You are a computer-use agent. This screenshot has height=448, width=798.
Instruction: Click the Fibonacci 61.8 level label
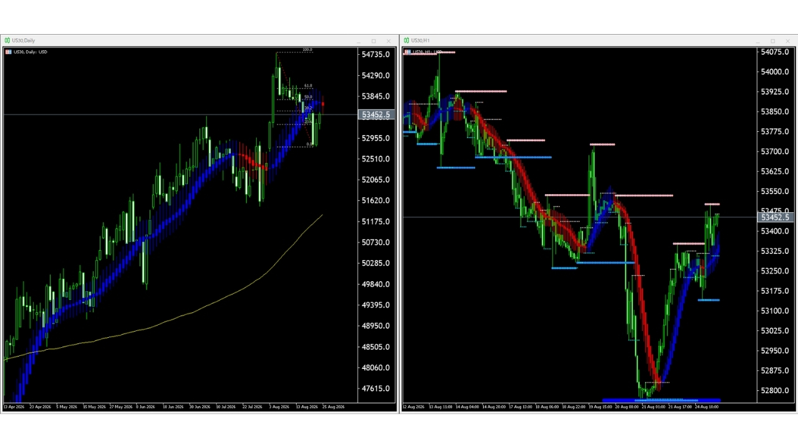tap(309, 86)
